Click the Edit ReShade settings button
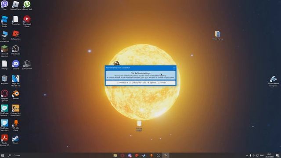281x158 pixels. pos(140,75)
